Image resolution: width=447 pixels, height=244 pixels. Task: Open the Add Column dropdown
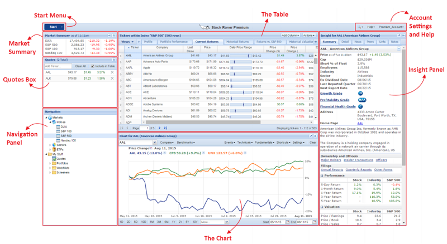pos(290,36)
